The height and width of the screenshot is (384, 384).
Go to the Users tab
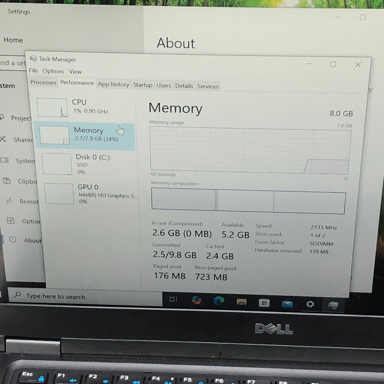point(163,85)
